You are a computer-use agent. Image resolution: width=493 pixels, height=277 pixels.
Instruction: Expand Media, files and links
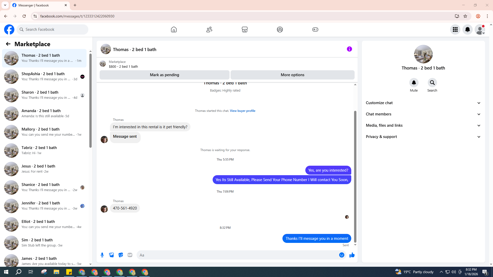point(423,125)
